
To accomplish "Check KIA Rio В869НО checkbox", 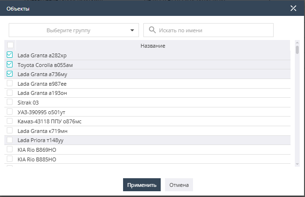I will point(10,149).
